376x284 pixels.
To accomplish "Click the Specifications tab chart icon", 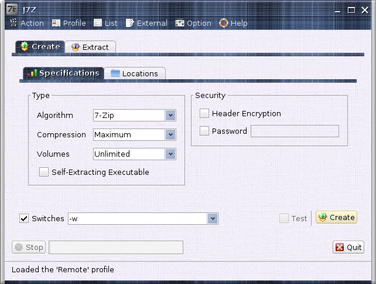I will (32, 73).
